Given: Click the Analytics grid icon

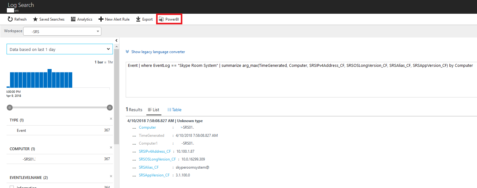Looking at the screenshot, I should click(73, 19).
